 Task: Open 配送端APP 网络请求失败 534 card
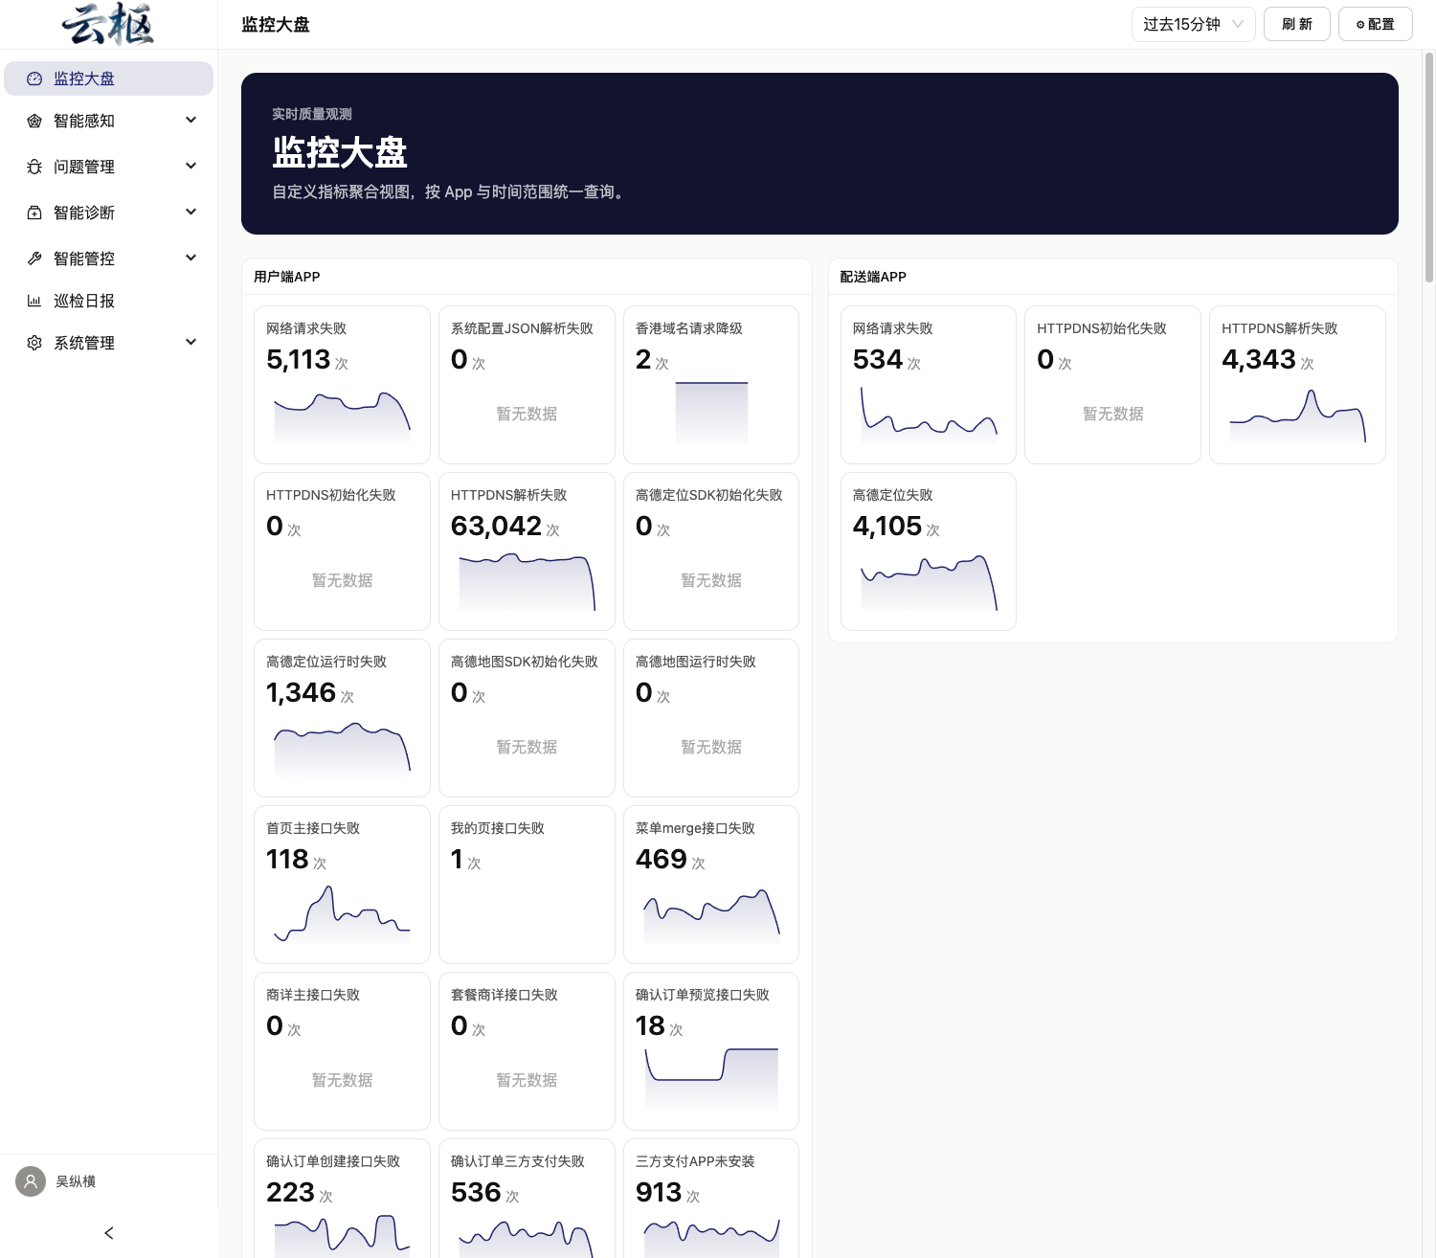pyautogui.click(x=929, y=385)
